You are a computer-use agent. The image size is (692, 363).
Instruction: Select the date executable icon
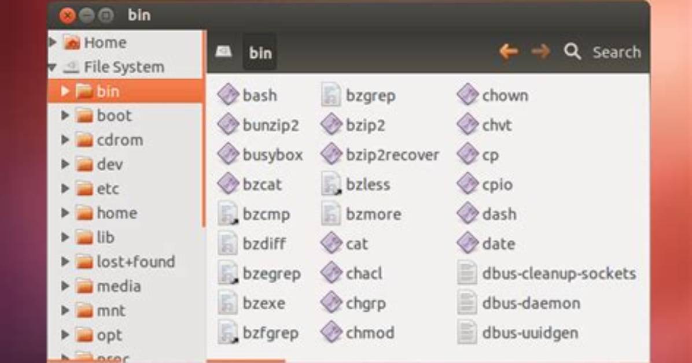pyautogui.click(x=468, y=243)
